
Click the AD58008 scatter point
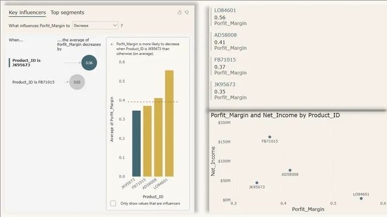(x=290, y=170)
